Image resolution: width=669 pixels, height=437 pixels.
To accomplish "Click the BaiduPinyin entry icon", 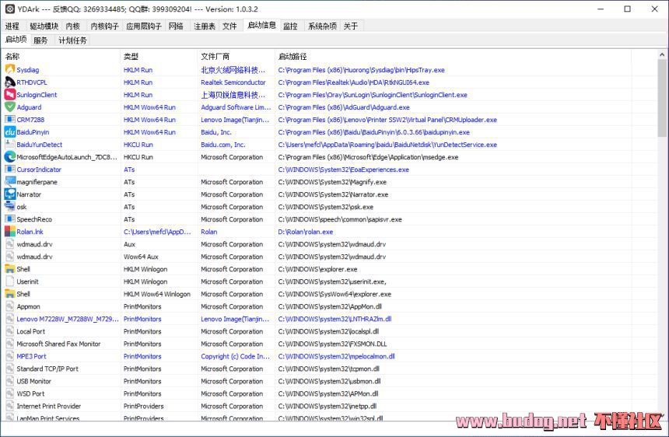I will 10,132.
